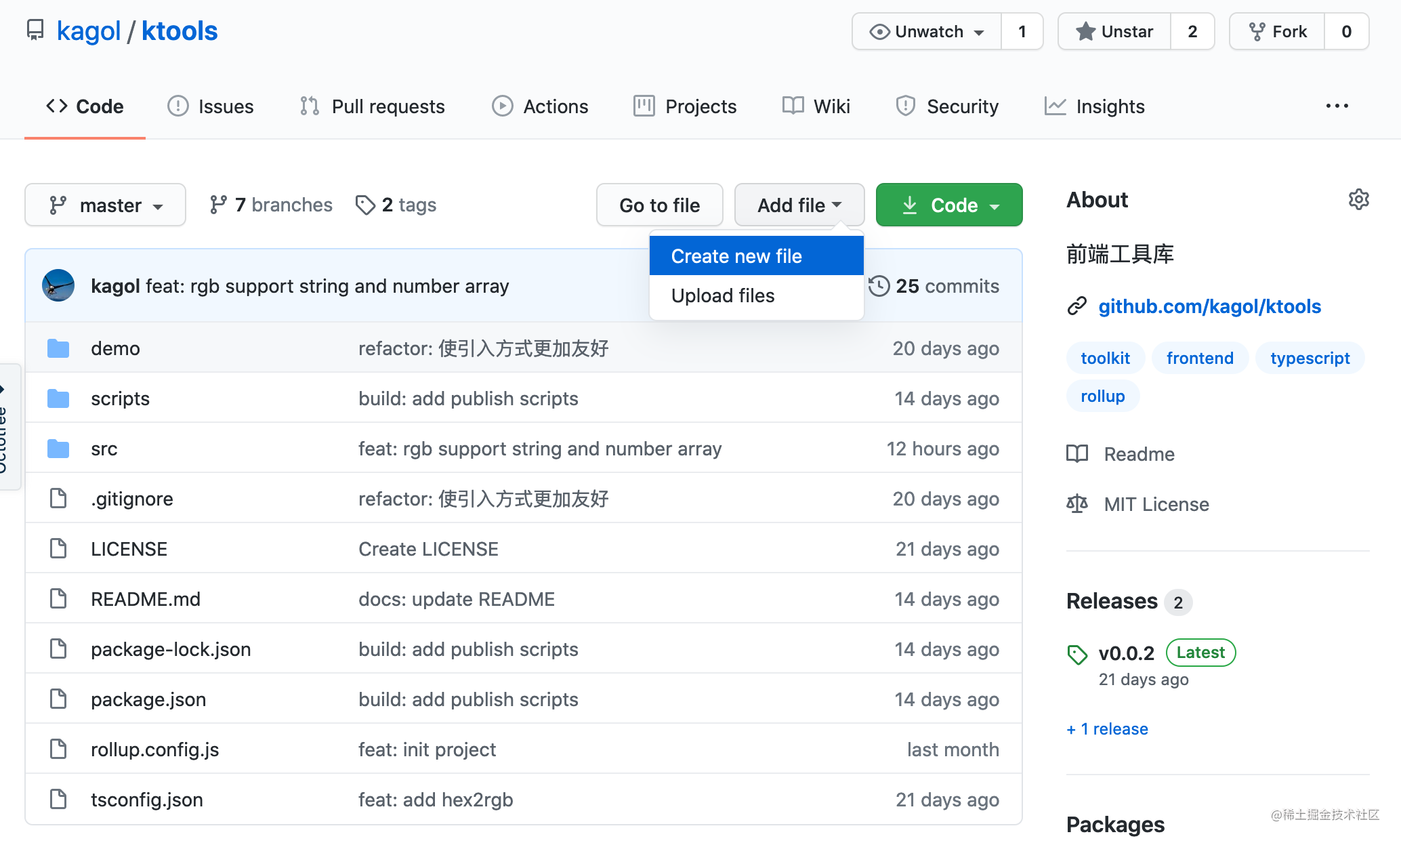
Task: Open the LICENSE file
Action: pyautogui.click(x=129, y=549)
